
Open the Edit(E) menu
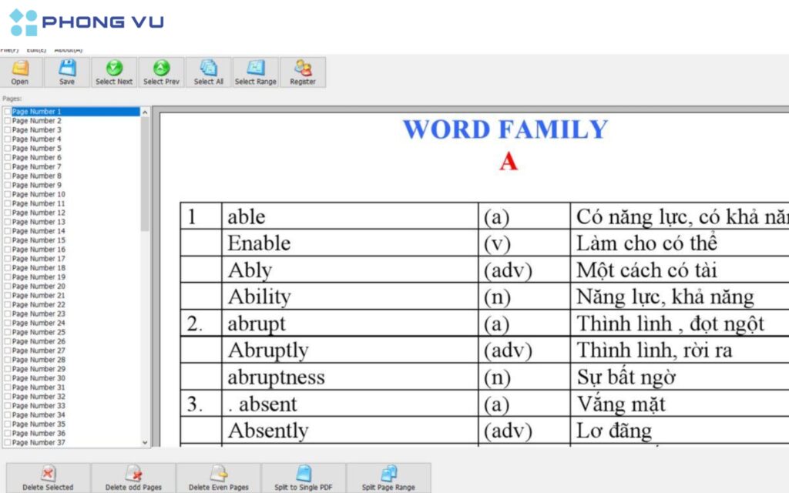pos(35,49)
